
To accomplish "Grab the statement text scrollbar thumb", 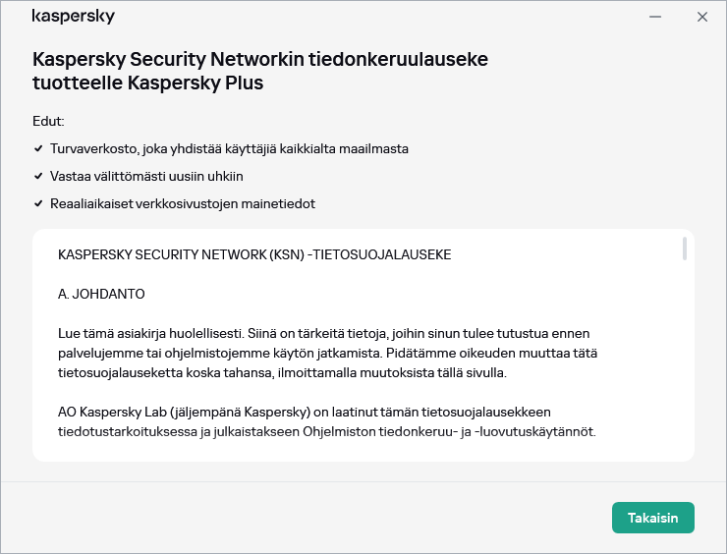I will pyautogui.click(x=684, y=249).
